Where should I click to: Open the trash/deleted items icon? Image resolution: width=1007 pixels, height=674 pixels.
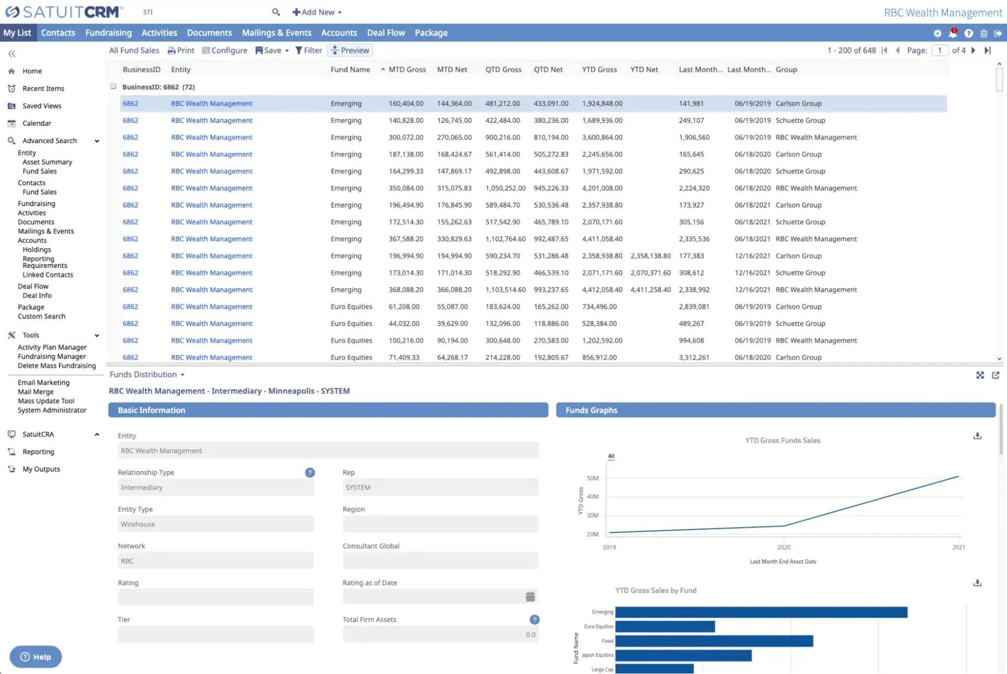pos(983,33)
